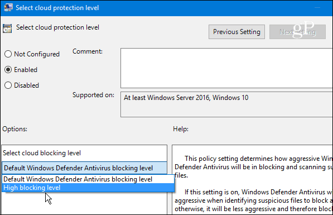The image size is (333, 215).
Task: Click the Options section label
Action: coord(15,129)
